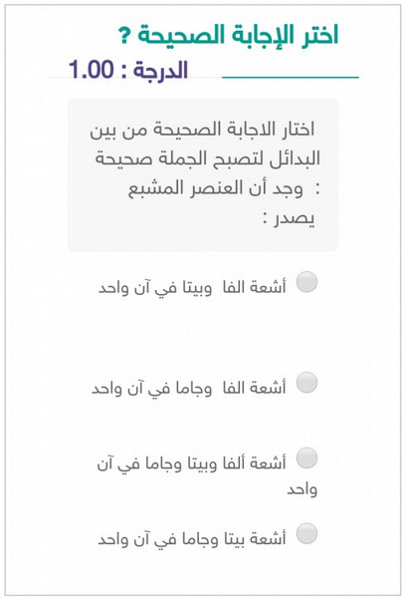Choose radio button for أشعة الفا وجاما في آن واحد
The height and width of the screenshot is (598, 404).
[x=306, y=383]
